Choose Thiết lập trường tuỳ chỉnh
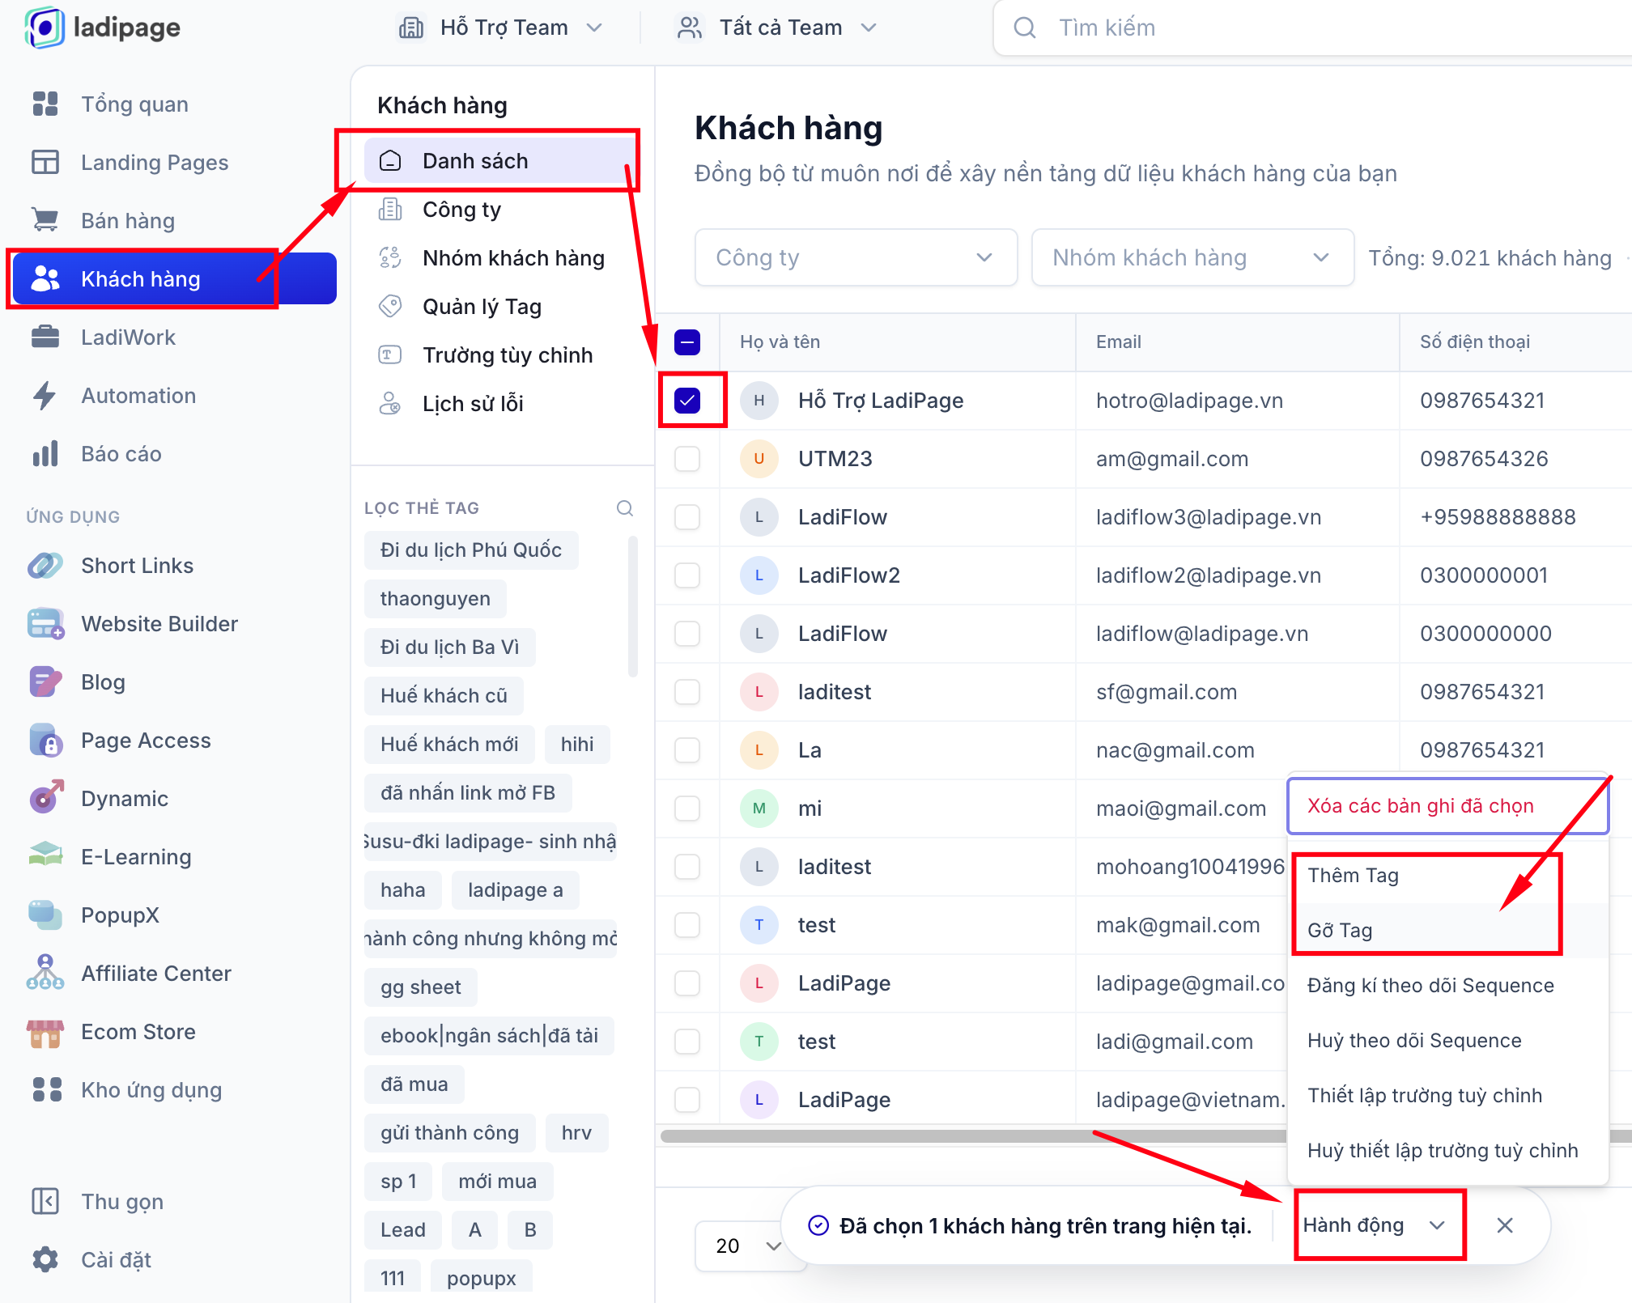This screenshot has width=1632, height=1303. 1447,1096
